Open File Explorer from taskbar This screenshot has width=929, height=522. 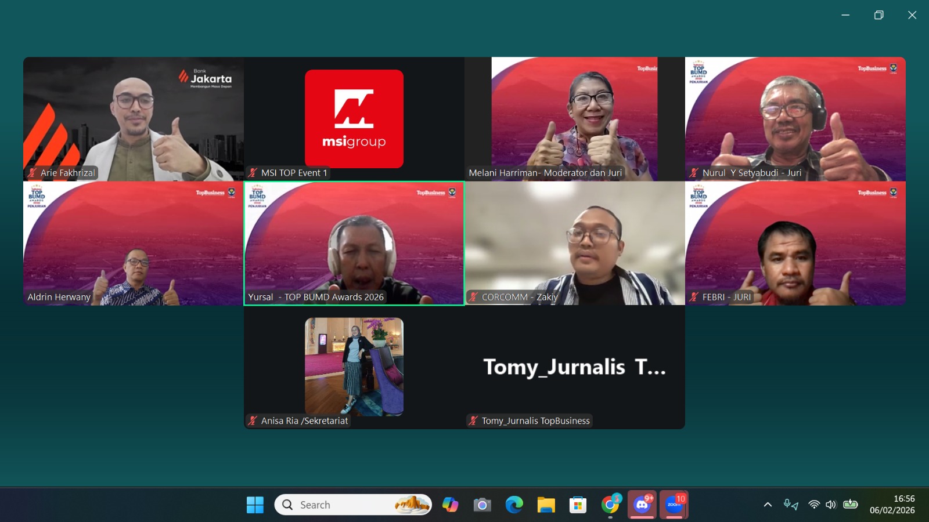tap(546, 505)
